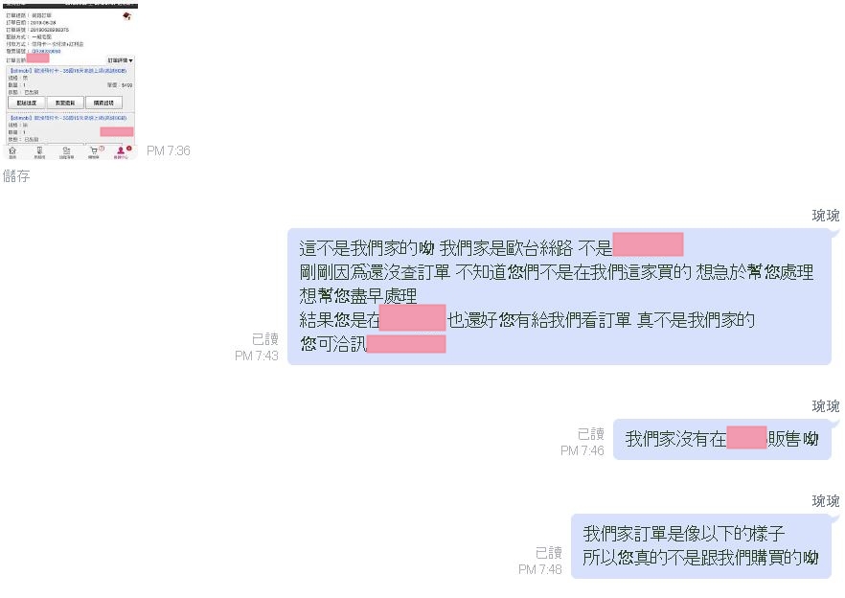The width and height of the screenshot is (845, 598).
Task: Click the middle button in the first order item's row
Action: point(65,103)
